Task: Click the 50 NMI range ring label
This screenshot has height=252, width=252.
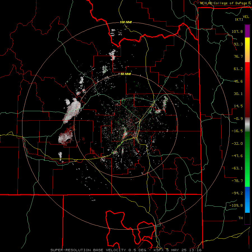Action: coord(126,74)
